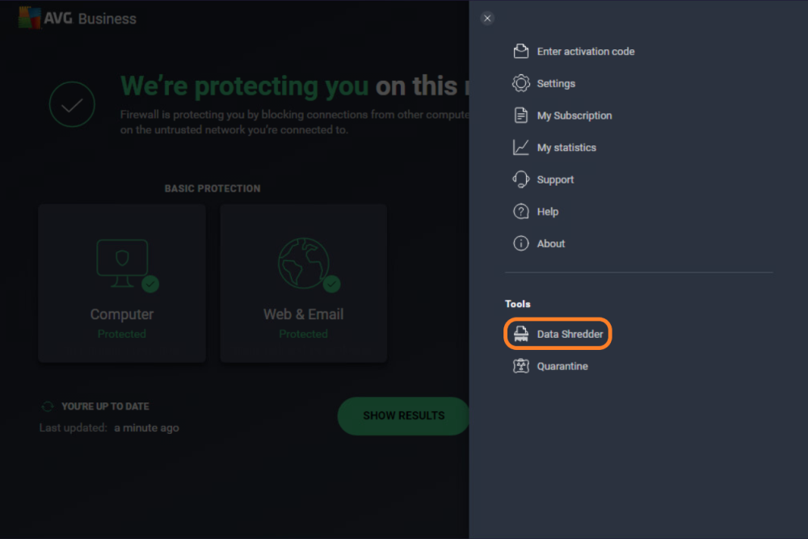The width and height of the screenshot is (808, 539).
Task: Click the Settings gear icon
Action: pyautogui.click(x=520, y=82)
